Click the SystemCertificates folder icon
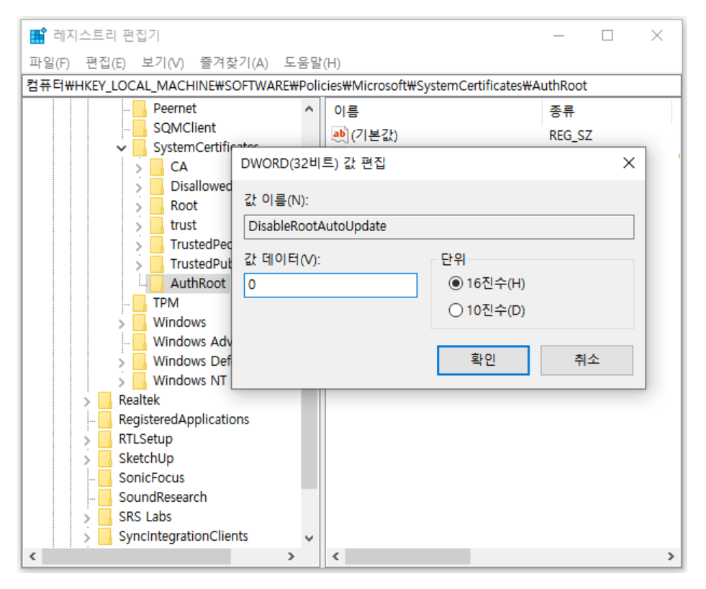Screen dimensions: 706x589 click(140, 148)
